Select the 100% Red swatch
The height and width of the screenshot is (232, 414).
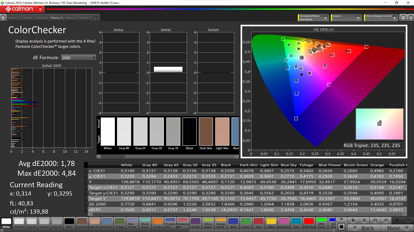tap(309, 223)
